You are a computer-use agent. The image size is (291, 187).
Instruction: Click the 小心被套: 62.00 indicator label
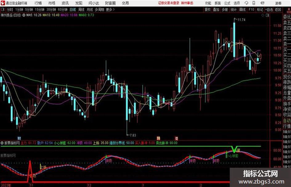click(x=65, y=143)
